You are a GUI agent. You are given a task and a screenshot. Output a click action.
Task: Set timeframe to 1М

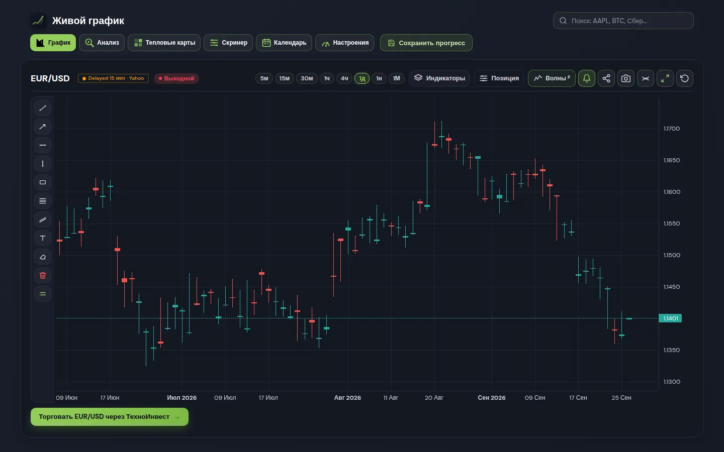(397, 78)
